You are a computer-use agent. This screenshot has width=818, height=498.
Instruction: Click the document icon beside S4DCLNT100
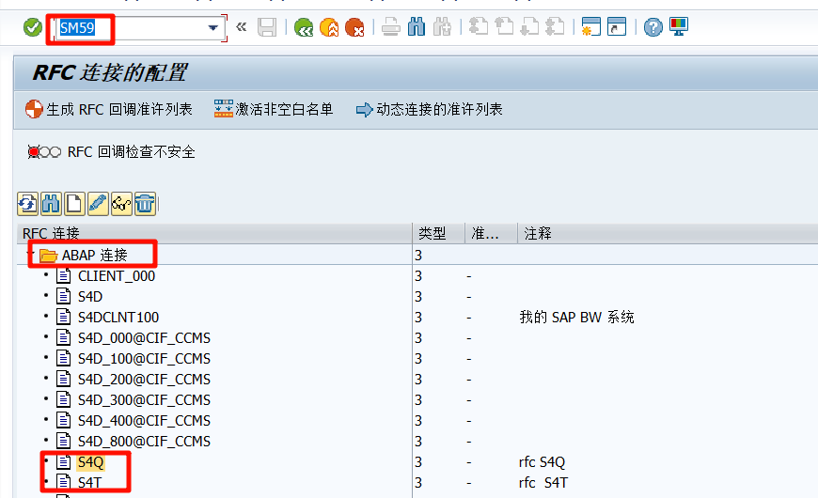pos(64,317)
